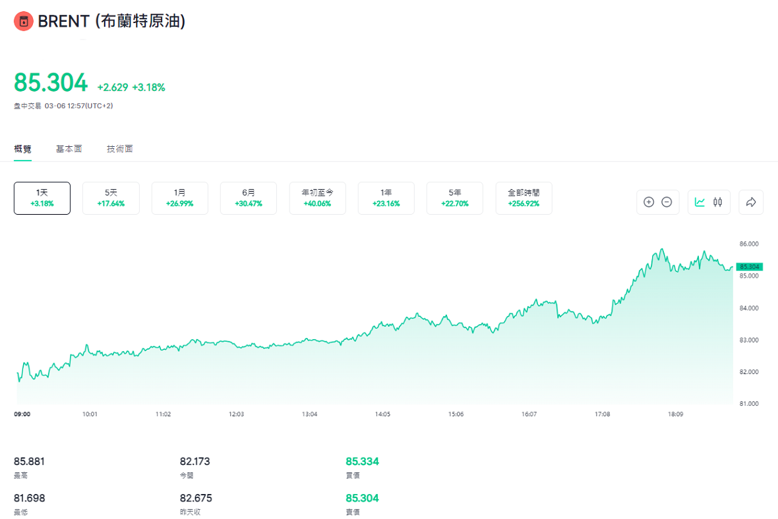This screenshot has height=519, width=778.
Task: Select the 1天 time range
Action: coord(42,198)
